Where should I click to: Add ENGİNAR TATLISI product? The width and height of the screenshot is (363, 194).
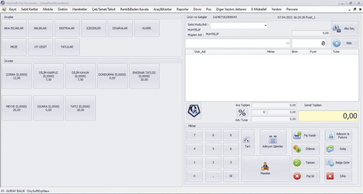tap(144, 76)
